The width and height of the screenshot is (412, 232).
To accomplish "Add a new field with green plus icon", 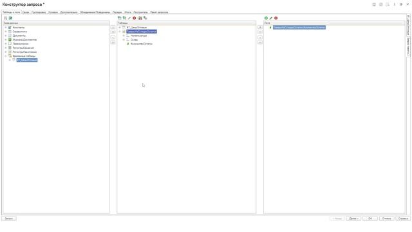I will pyautogui.click(x=266, y=18).
